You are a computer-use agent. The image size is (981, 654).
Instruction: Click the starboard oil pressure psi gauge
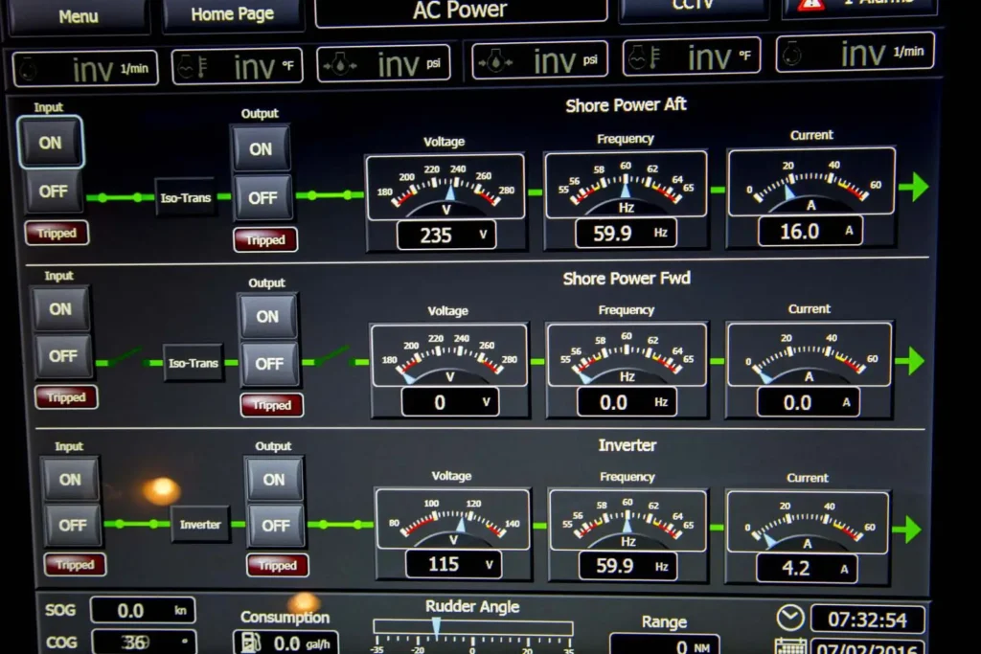[539, 60]
